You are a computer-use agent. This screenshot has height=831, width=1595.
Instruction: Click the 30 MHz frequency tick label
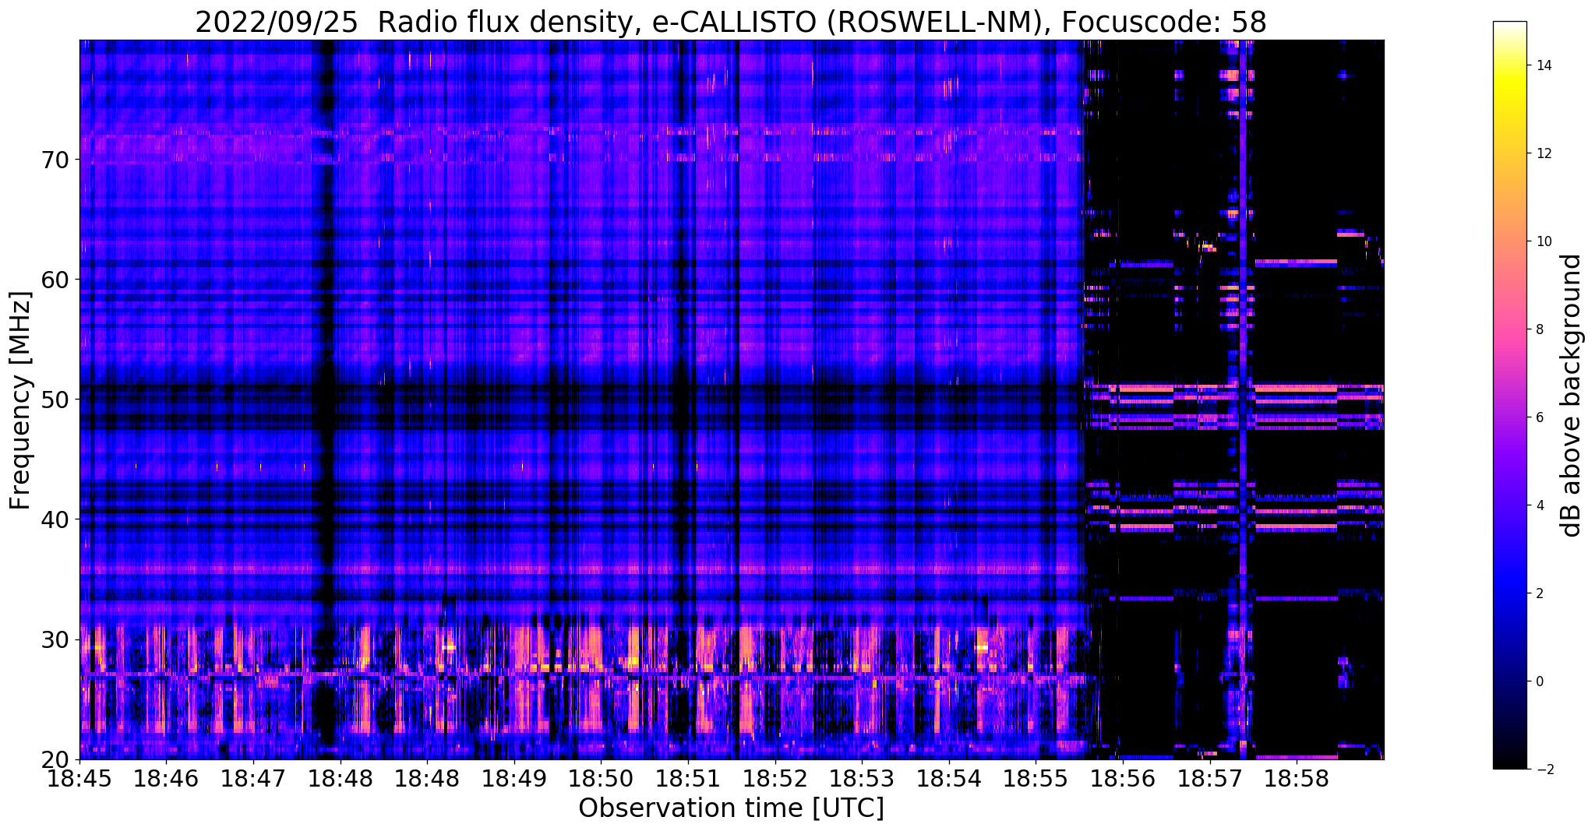click(x=55, y=639)
